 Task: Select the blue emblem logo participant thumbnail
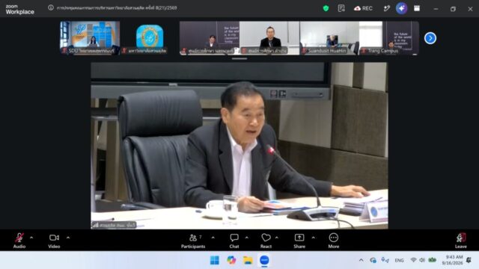pyautogui.click(x=150, y=38)
